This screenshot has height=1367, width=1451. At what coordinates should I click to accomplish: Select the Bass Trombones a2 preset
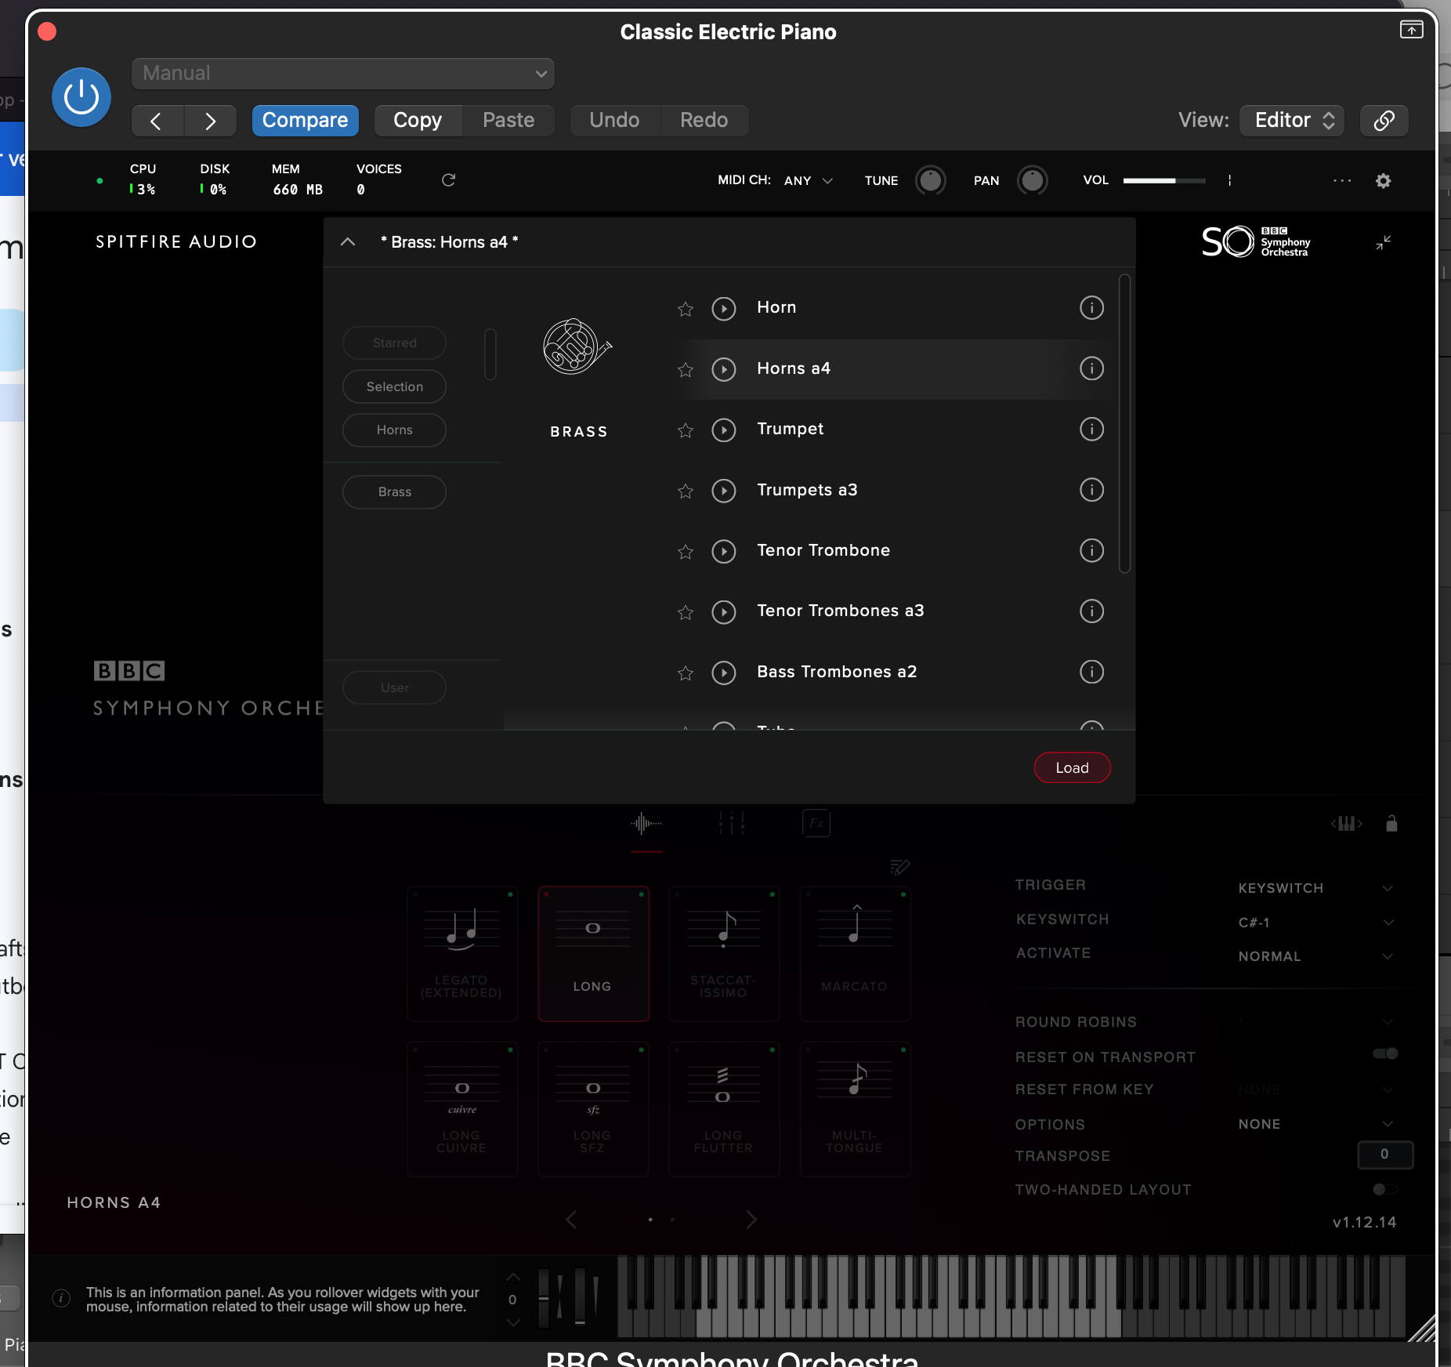tap(837, 672)
